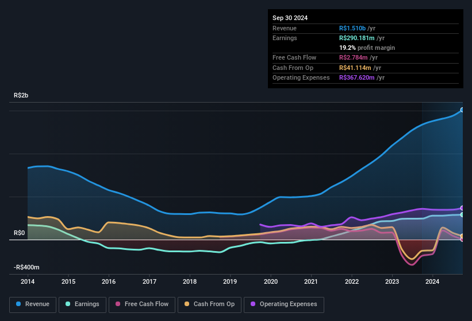This screenshot has height=321, width=472.
Task: Click the purple Operating Expenses legend dot
Action: pos(254,304)
